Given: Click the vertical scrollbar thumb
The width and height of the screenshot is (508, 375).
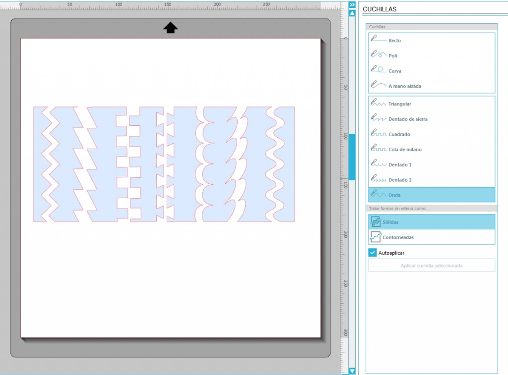Looking at the screenshot, I should pyautogui.click(x=352, y=157).
